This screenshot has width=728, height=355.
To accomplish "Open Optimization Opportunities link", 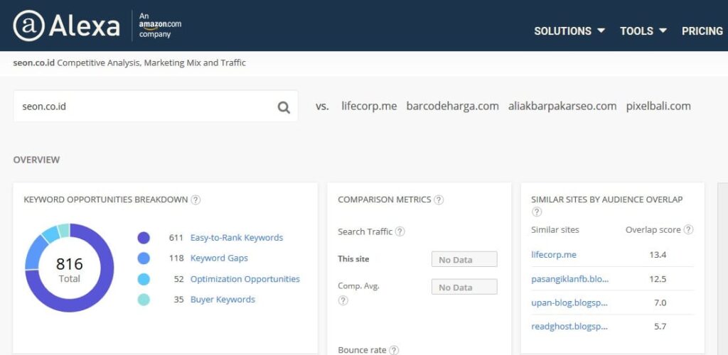I will click(x=245, y=279).
